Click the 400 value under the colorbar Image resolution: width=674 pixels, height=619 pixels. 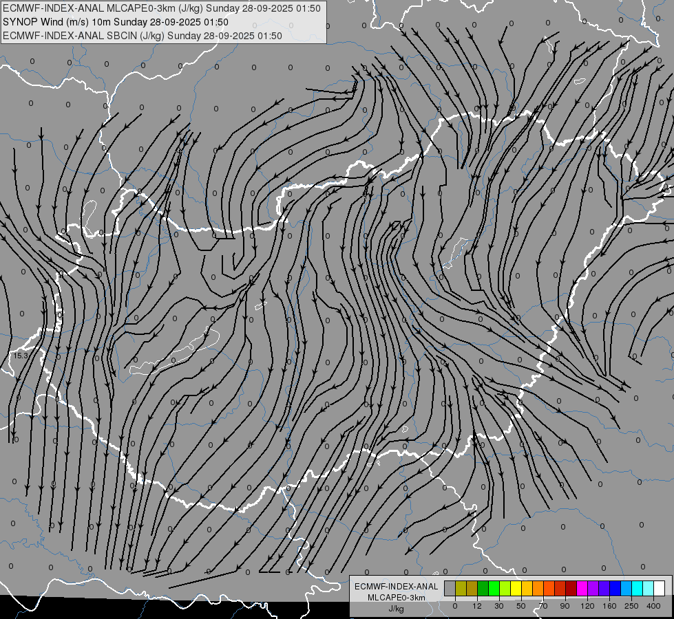tap(653, 606)
